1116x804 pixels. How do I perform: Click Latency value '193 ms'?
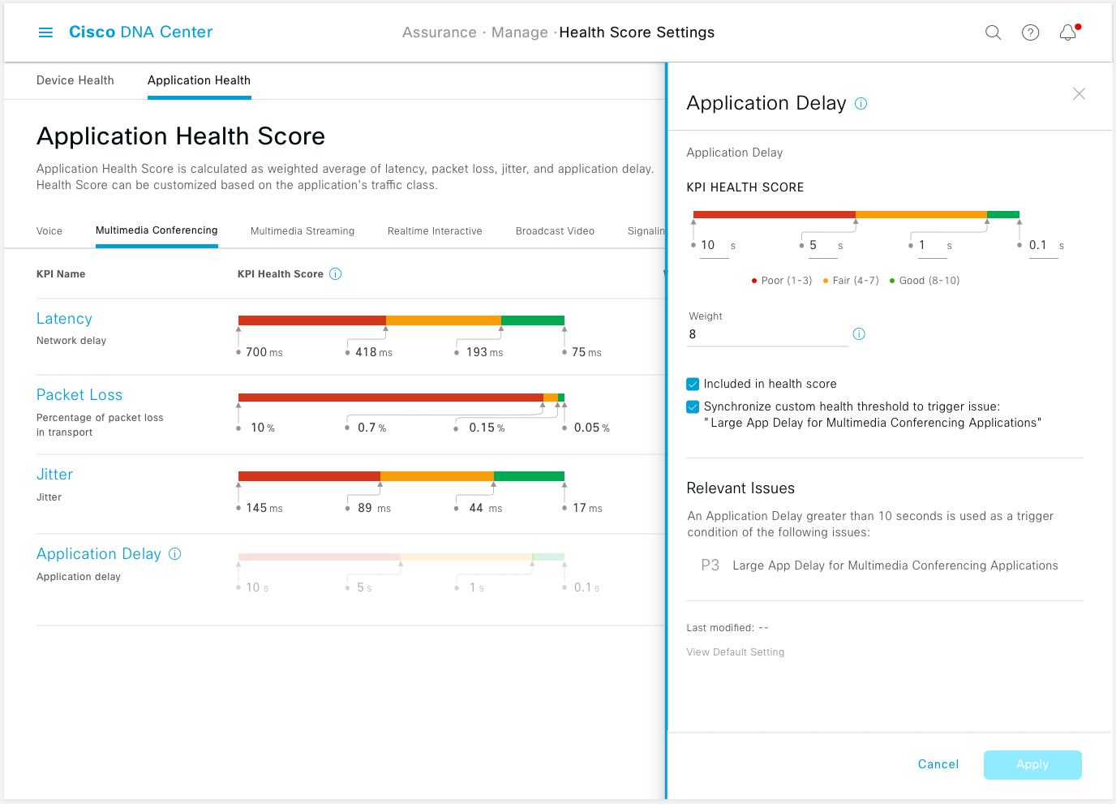pyautogui.click(x=484, y=352)
